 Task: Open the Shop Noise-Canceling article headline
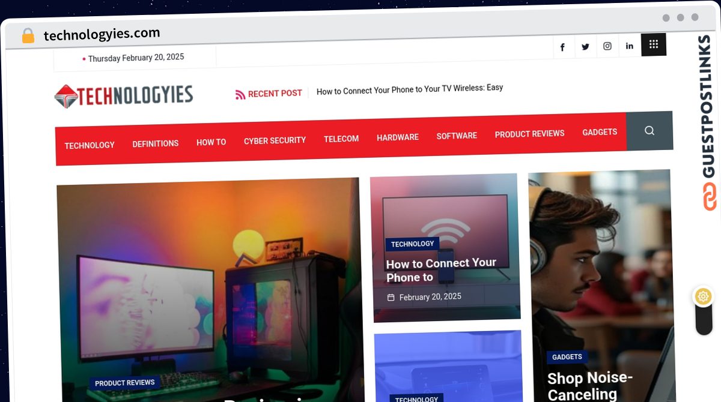click(x=590, y=386)
